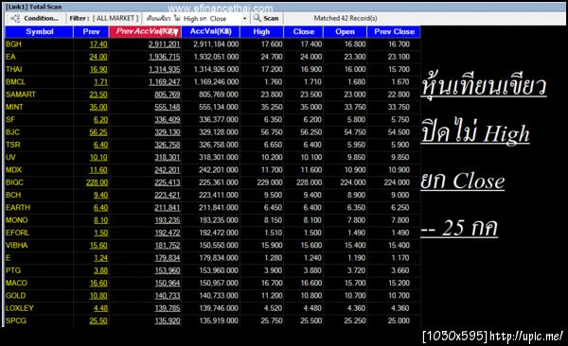568x346 pixels.
Task: Select the GOLD symbol row
Action: point(213,296)
